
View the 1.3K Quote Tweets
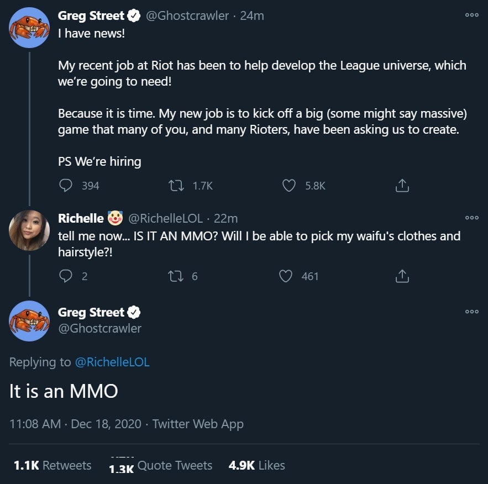coord(161,466)
